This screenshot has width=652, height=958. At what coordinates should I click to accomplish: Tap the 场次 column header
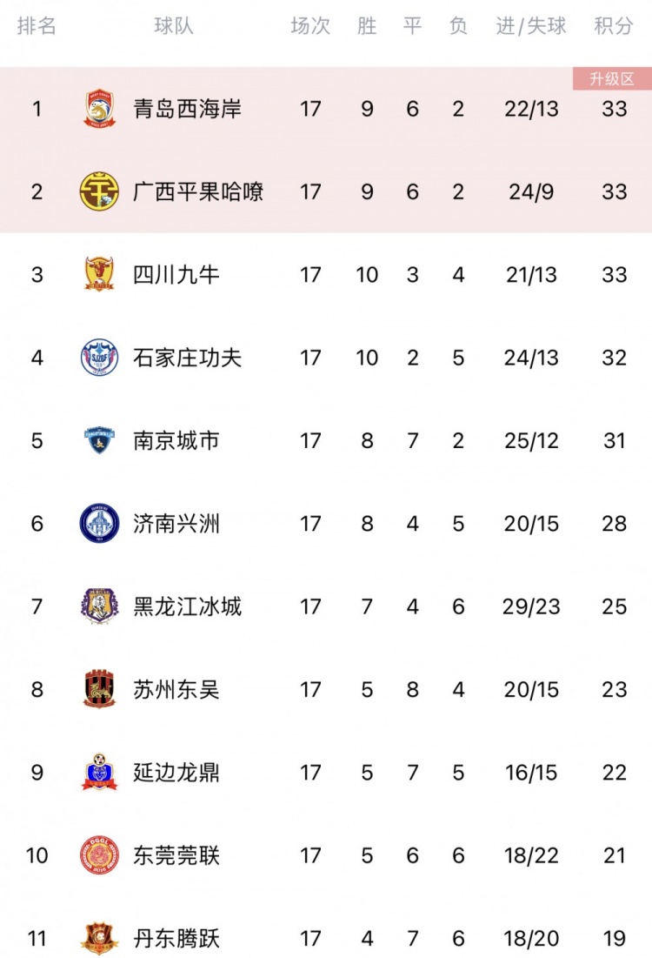tap(310, 25)
